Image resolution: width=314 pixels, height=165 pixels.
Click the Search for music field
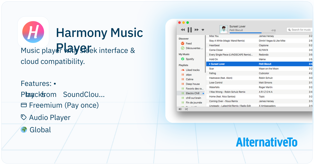[x=300, y=30]
